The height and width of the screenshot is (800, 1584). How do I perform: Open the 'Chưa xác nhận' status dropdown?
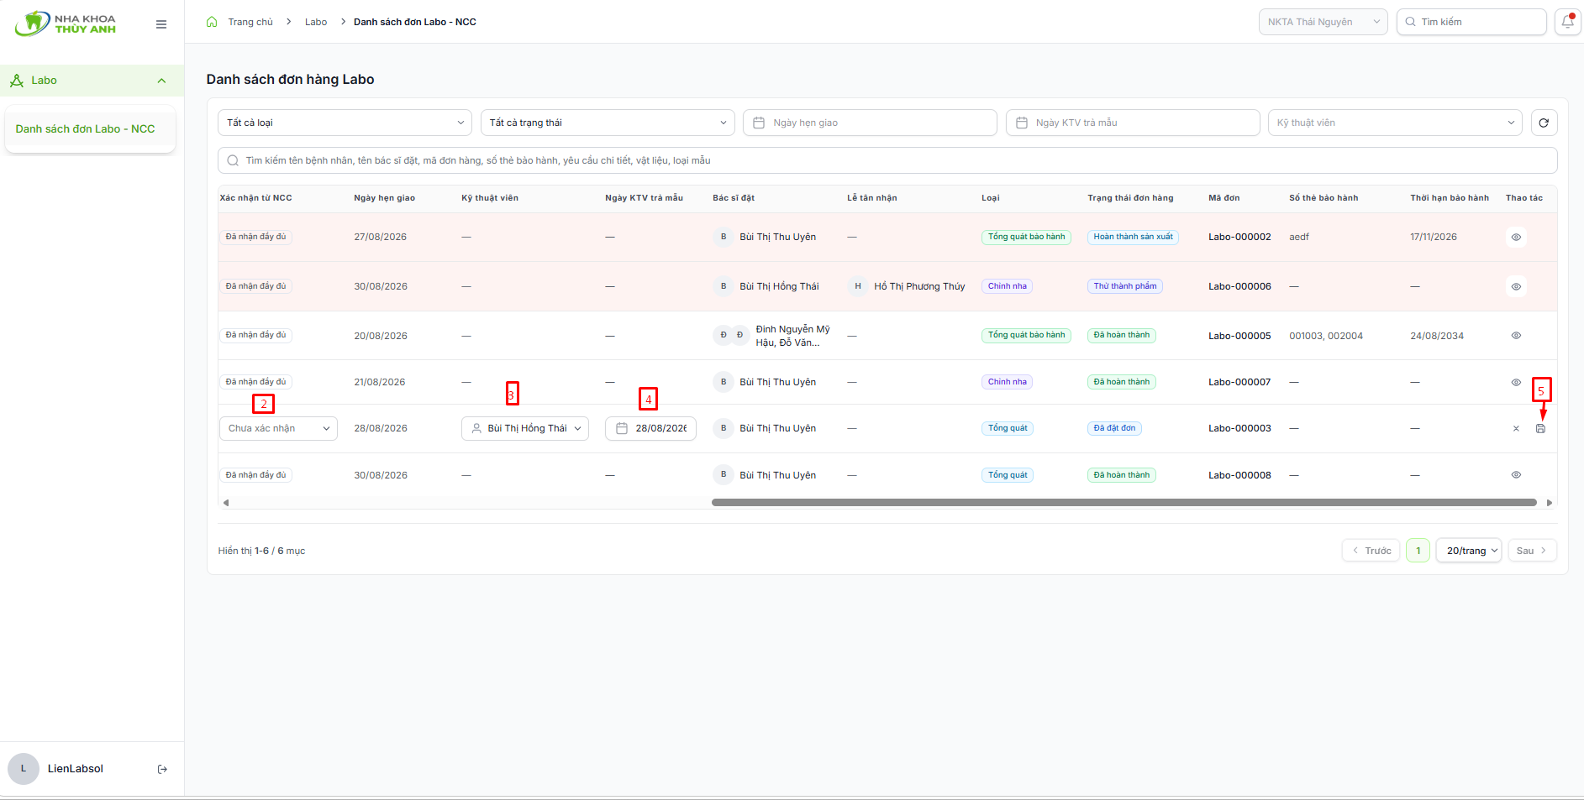(x=278, y=428)
